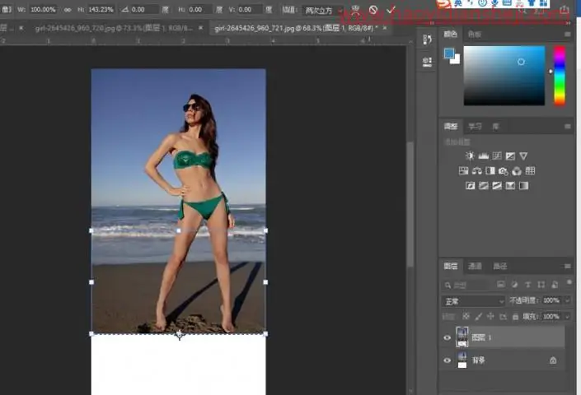Hide the 图层 1 layer
The image size is (581, 395).
tap(447, 337)
